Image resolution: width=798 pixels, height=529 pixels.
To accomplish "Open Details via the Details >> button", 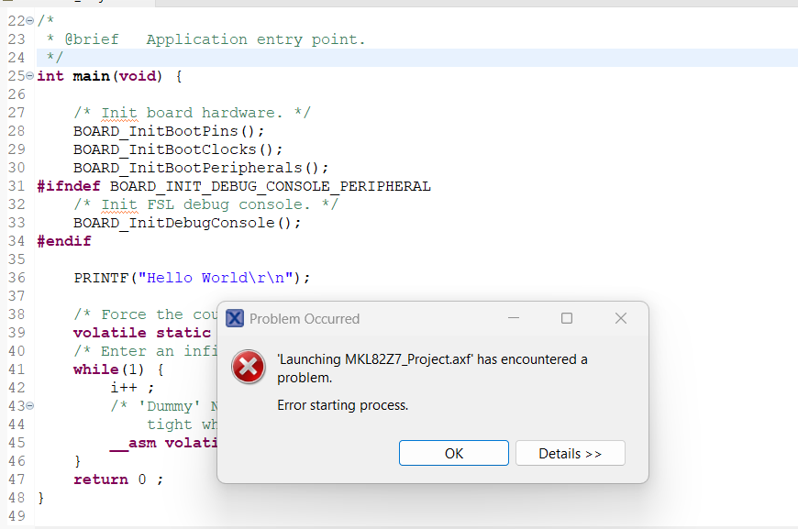I will [570, 453].
